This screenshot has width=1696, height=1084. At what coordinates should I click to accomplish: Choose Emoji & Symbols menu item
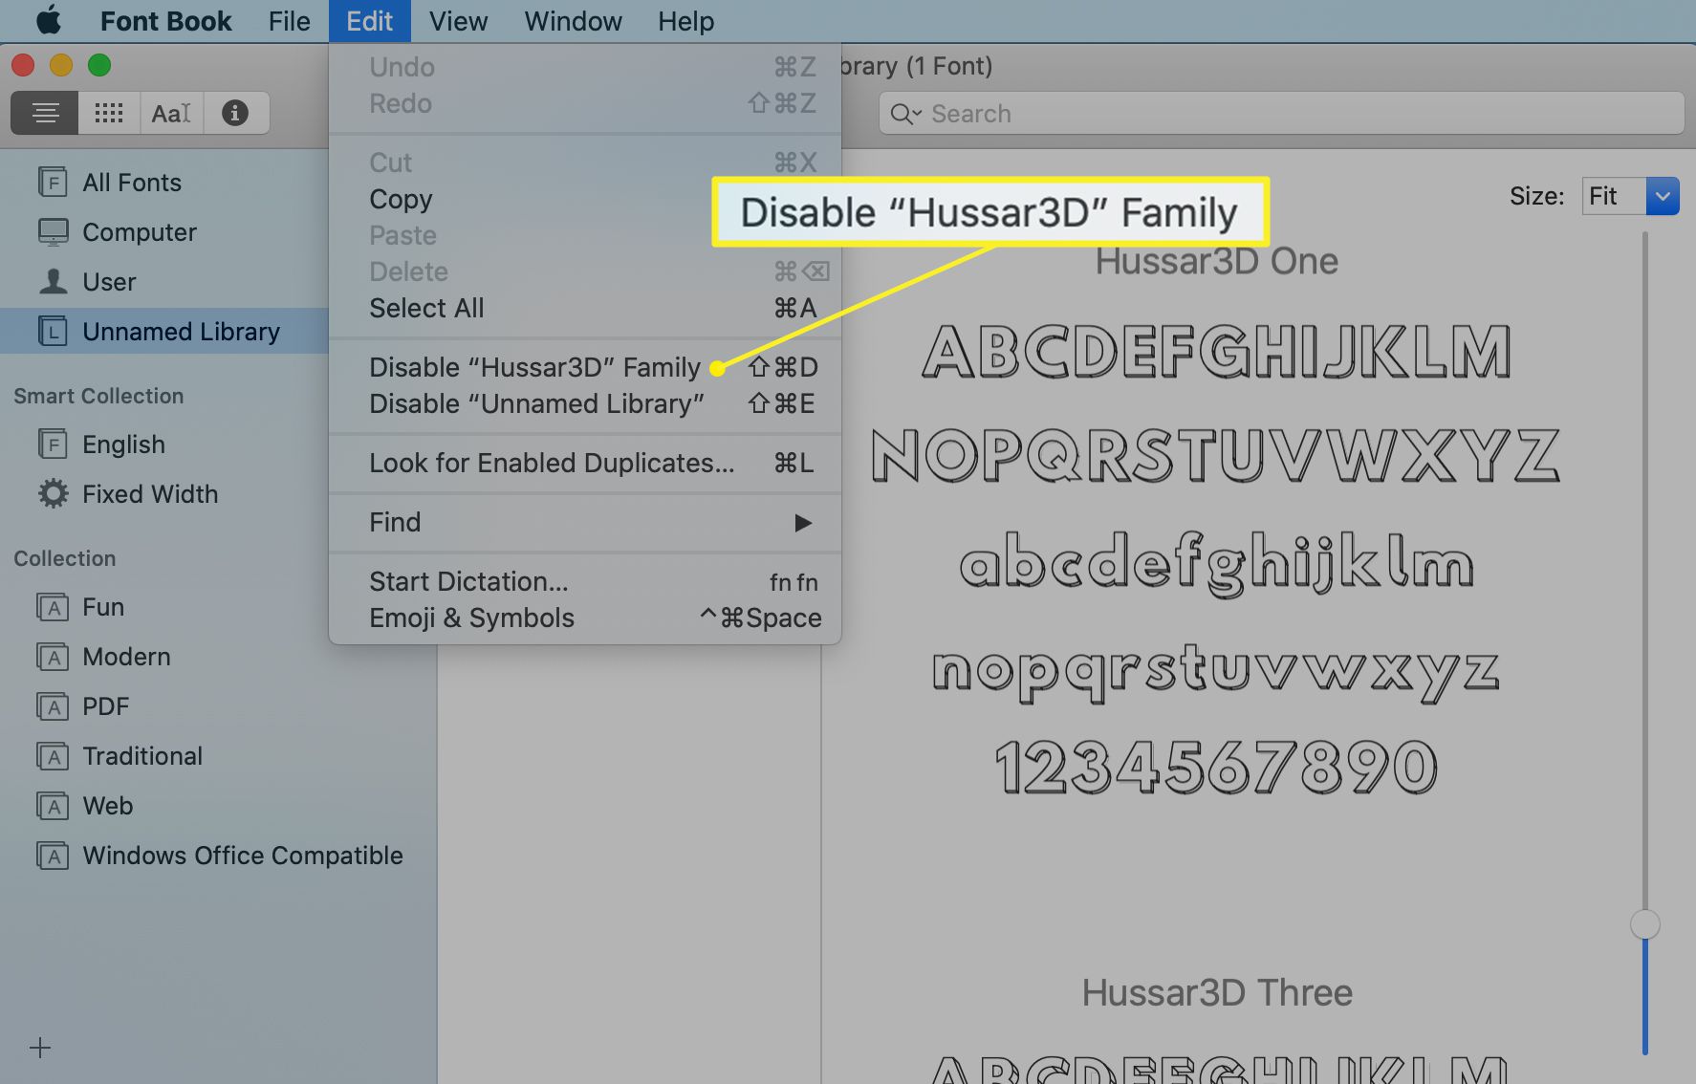pyautogui.click(x=584, y=618)
